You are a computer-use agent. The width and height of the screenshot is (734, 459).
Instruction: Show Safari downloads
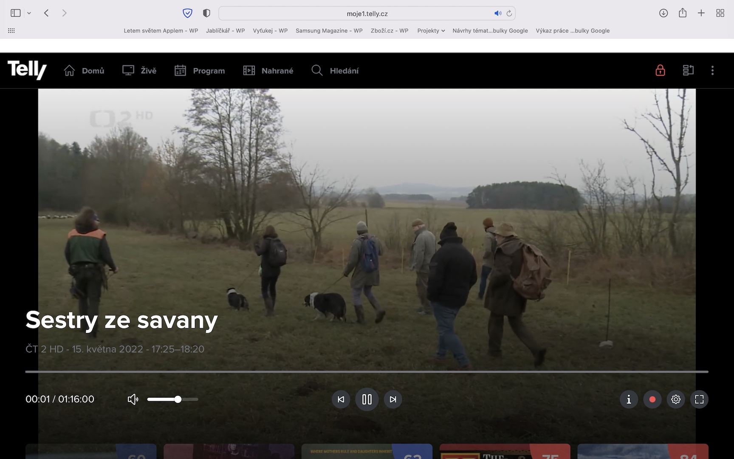coord(663,13)
